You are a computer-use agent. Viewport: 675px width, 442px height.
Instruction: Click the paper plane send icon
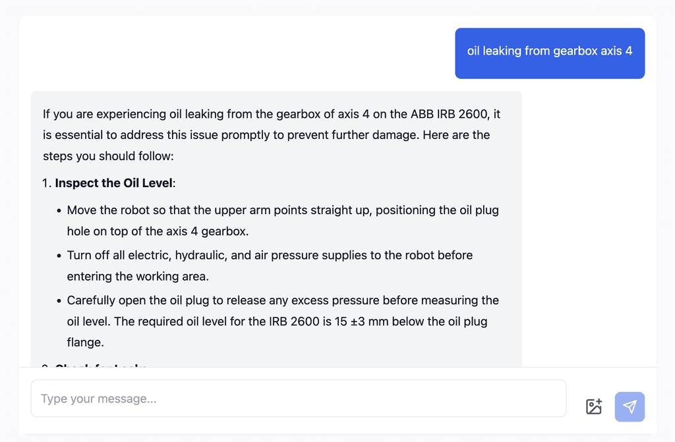[x=630, y=406]
